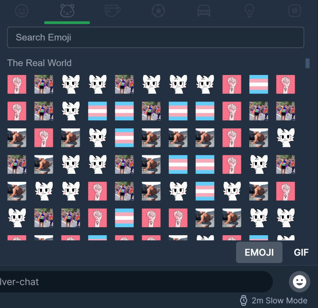This screenshot has height=308, width=318.
Task: Click the chat message input box
Action: 136,282
